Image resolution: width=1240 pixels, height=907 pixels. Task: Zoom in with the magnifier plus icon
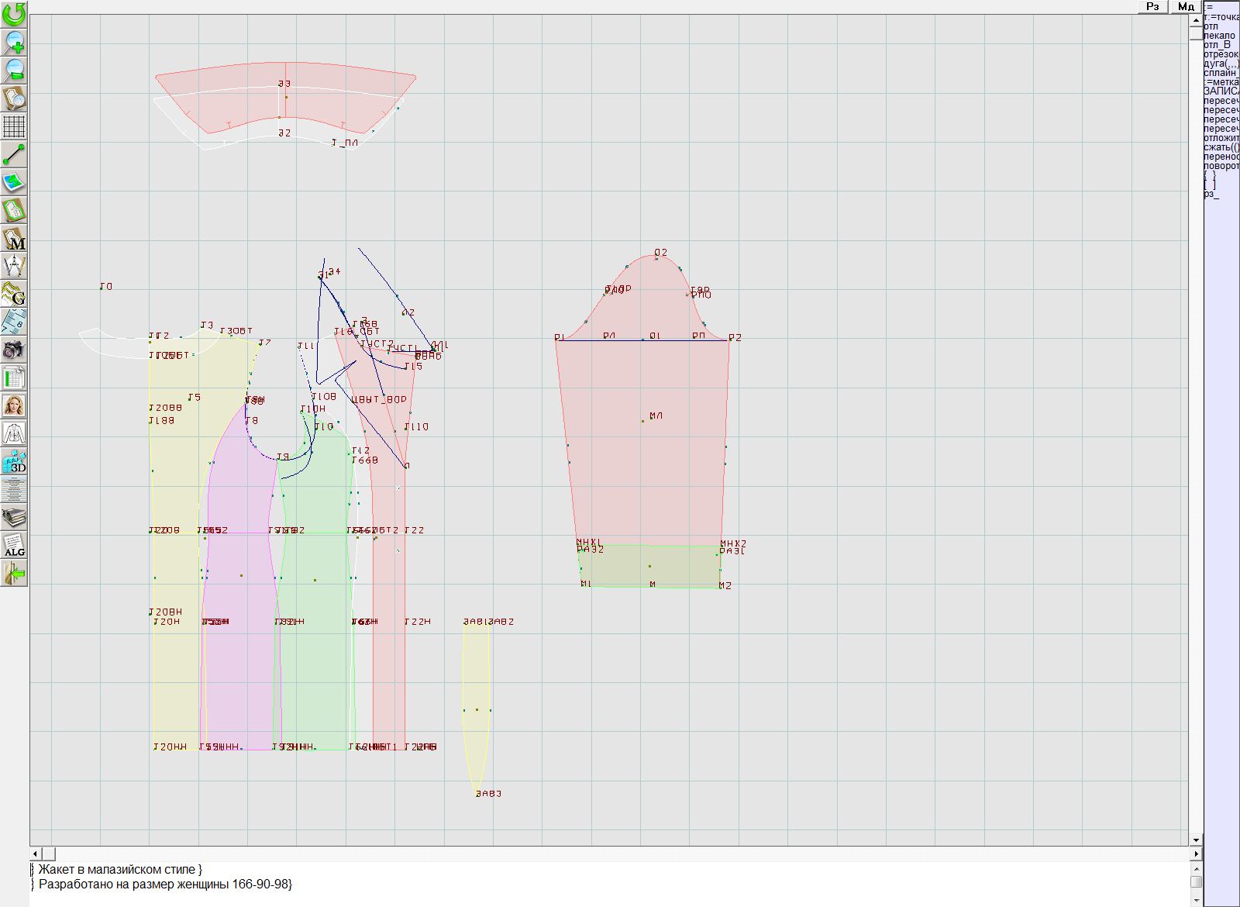tap(14, 42)
